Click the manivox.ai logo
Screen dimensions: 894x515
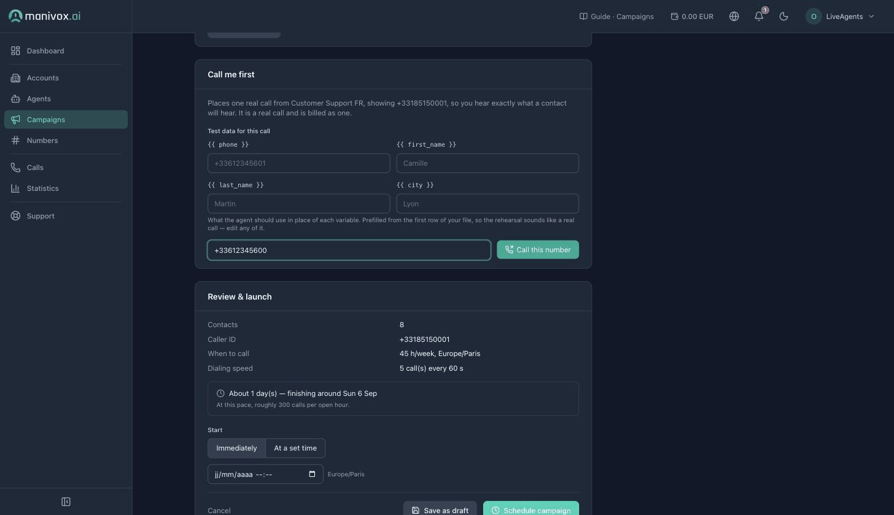click(x=44, y=16)
